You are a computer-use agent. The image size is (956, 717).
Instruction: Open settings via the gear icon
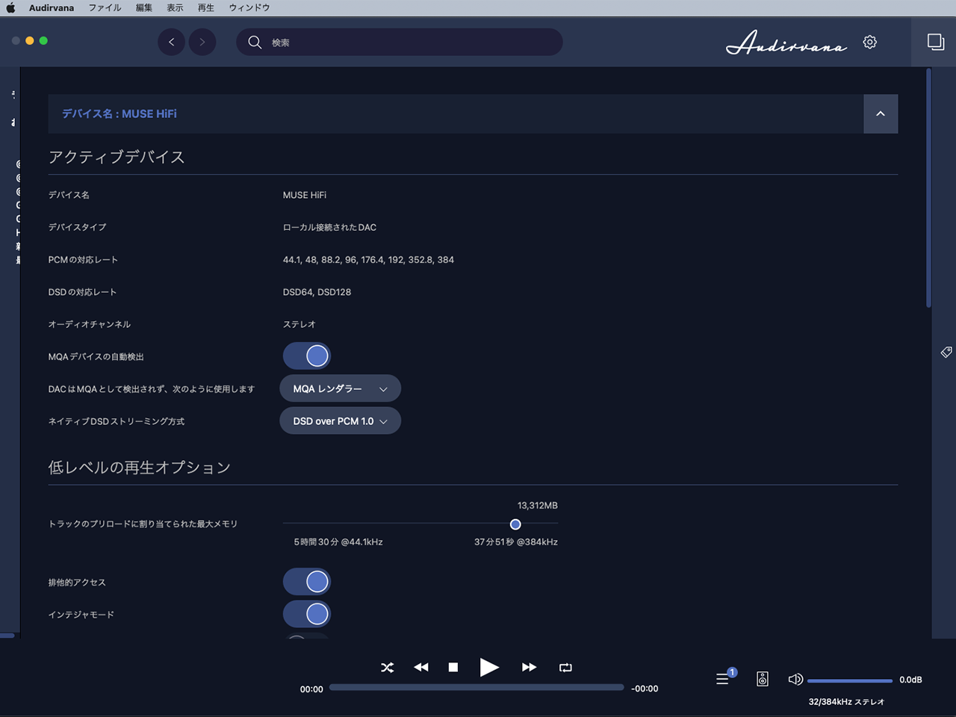[x=870, y=42]
